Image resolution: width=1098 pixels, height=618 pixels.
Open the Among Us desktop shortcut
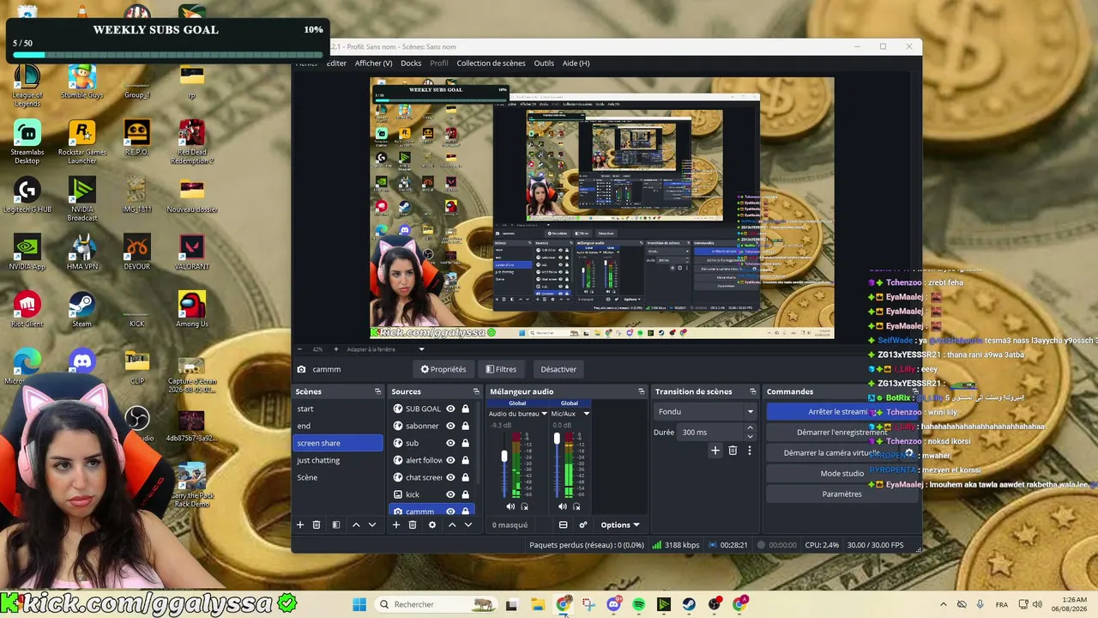[x=192, y=310]
